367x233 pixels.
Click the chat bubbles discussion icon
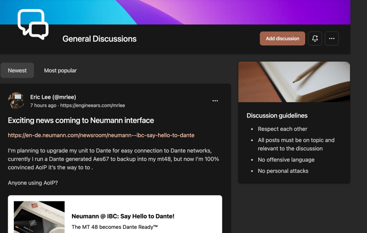(x=33, y=24)
